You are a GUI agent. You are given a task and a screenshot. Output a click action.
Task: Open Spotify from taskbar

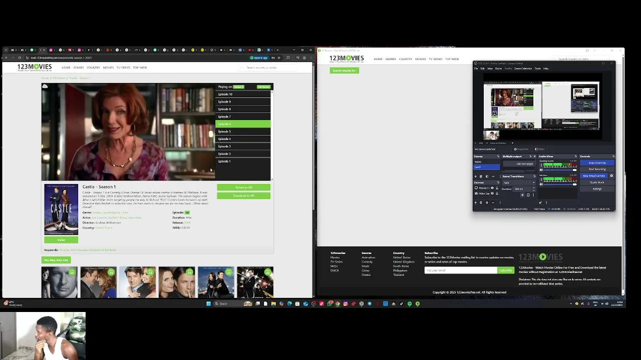[x=410, y=303]
